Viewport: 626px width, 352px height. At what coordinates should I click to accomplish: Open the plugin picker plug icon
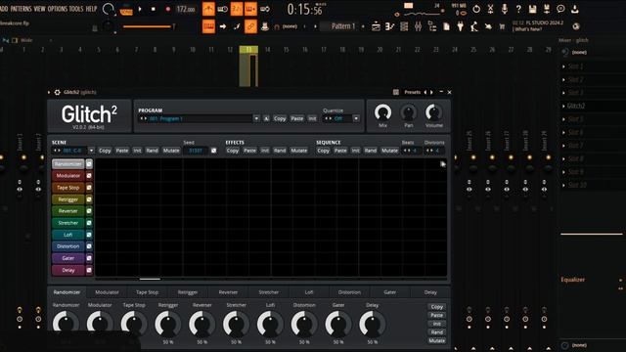(460, 26)
